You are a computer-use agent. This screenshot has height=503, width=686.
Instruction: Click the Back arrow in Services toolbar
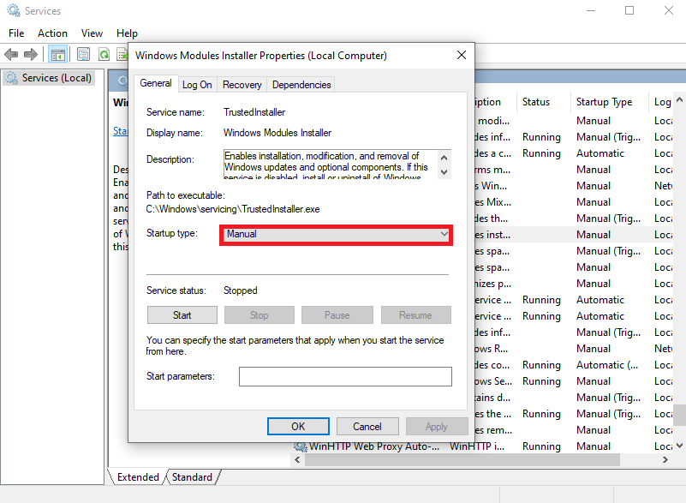click(x=11, y=55)
